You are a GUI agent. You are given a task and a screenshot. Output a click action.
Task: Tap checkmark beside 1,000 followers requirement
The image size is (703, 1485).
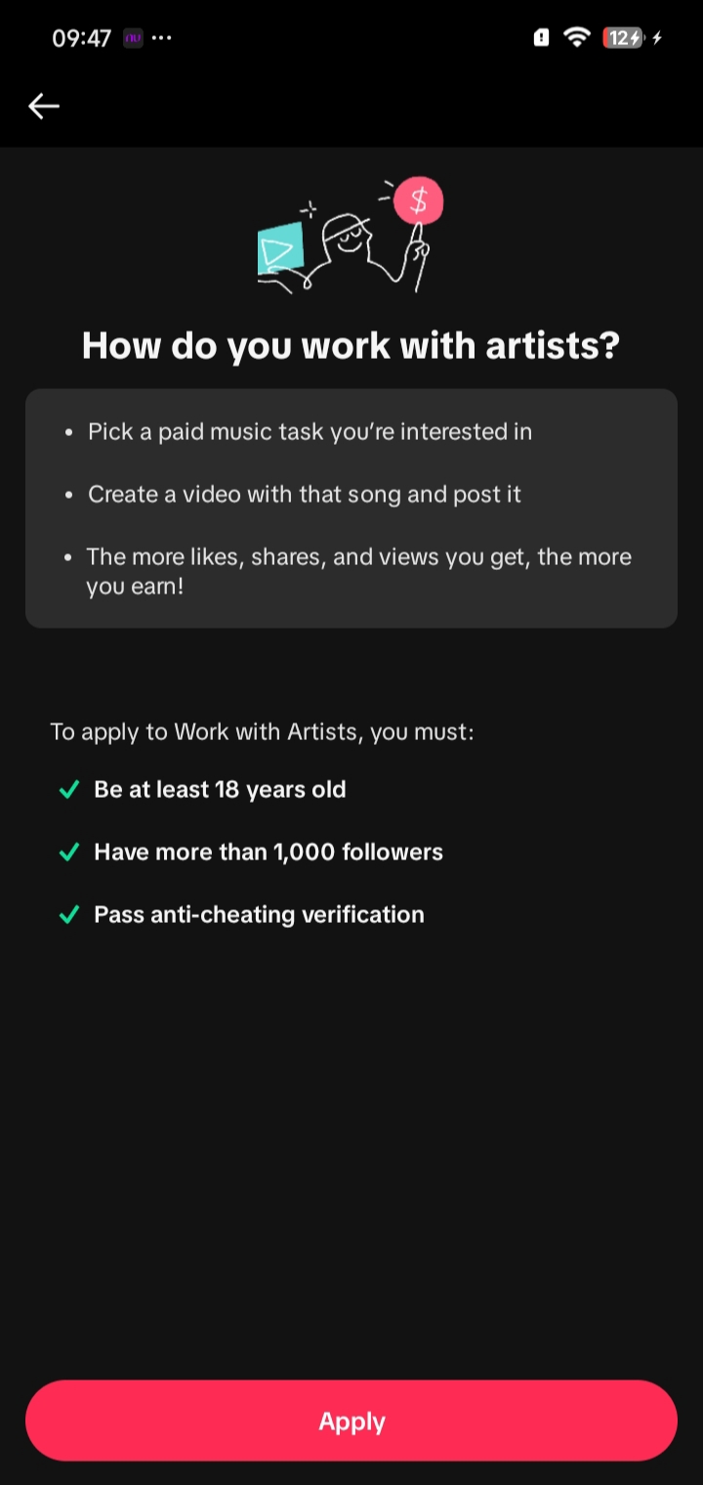(x=69, y=852)
